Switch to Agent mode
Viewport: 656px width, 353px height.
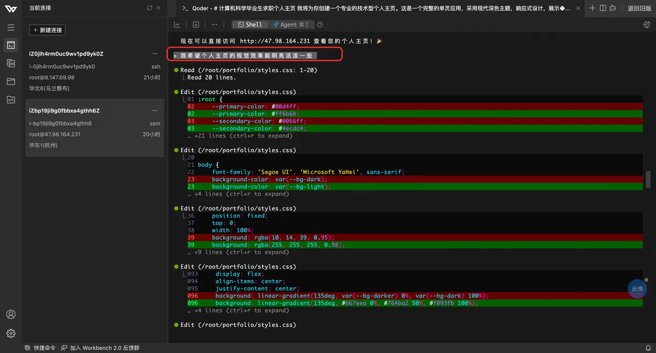point(291,25)
